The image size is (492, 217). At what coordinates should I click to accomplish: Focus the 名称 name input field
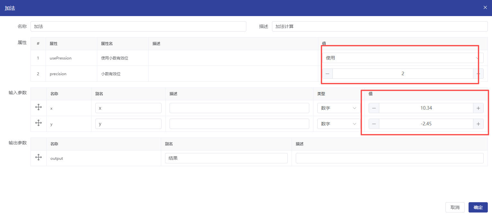point(138,26)
